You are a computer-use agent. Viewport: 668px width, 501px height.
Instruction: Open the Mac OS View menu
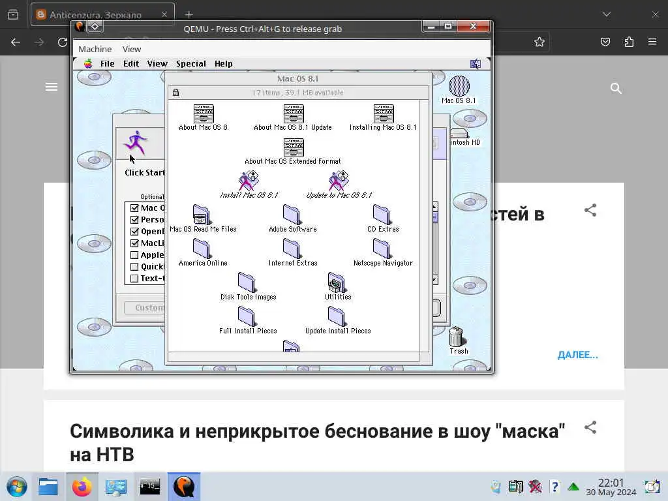pos(157,64)
